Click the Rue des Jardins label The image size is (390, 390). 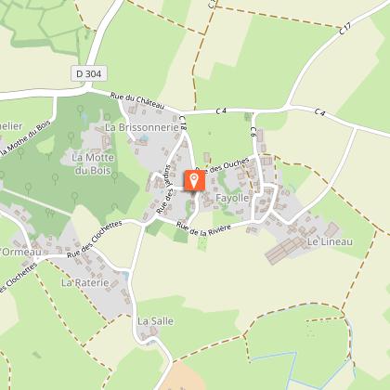163,189
